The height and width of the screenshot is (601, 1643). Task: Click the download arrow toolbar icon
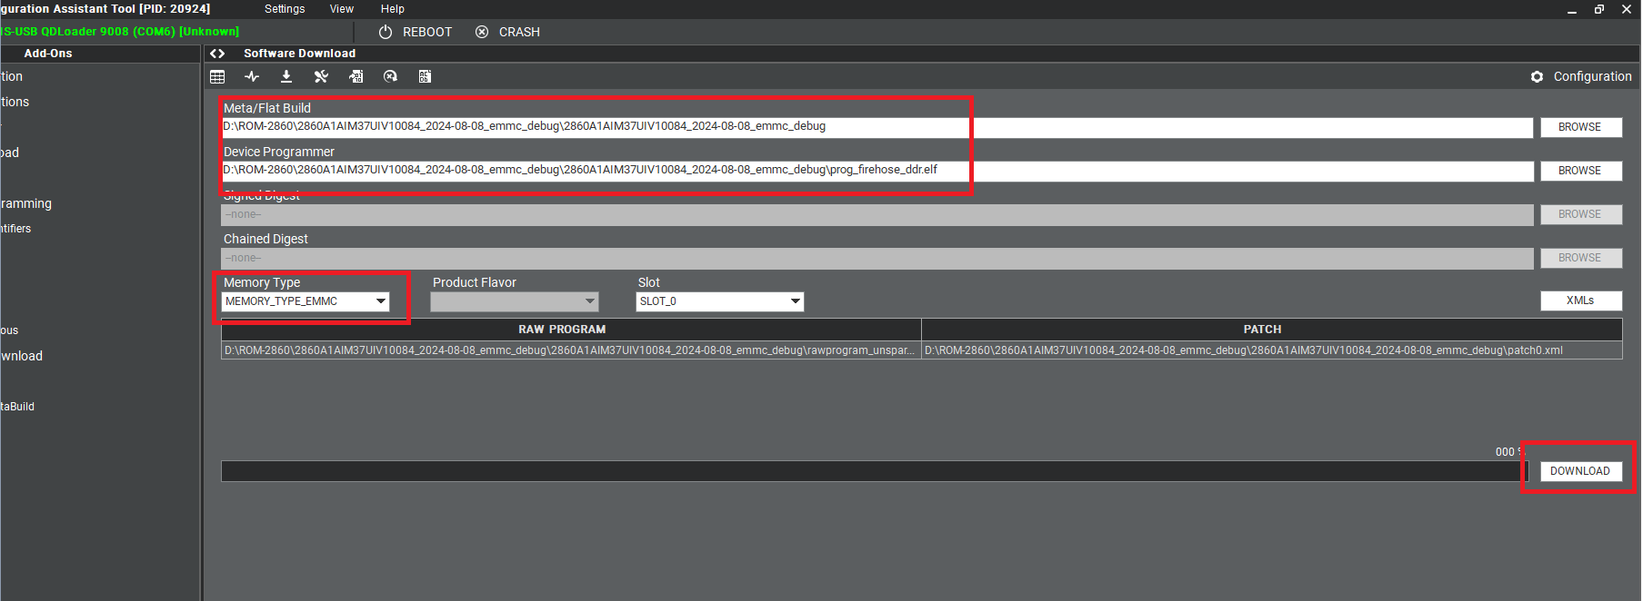[286, 76]
